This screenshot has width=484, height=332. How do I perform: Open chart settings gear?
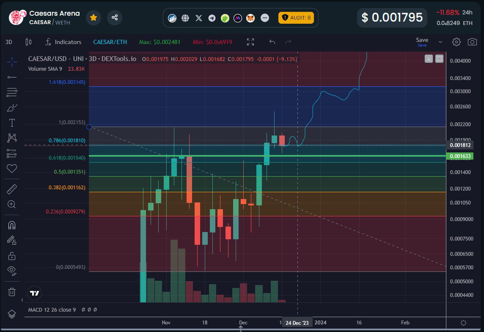tap(456, 42)
